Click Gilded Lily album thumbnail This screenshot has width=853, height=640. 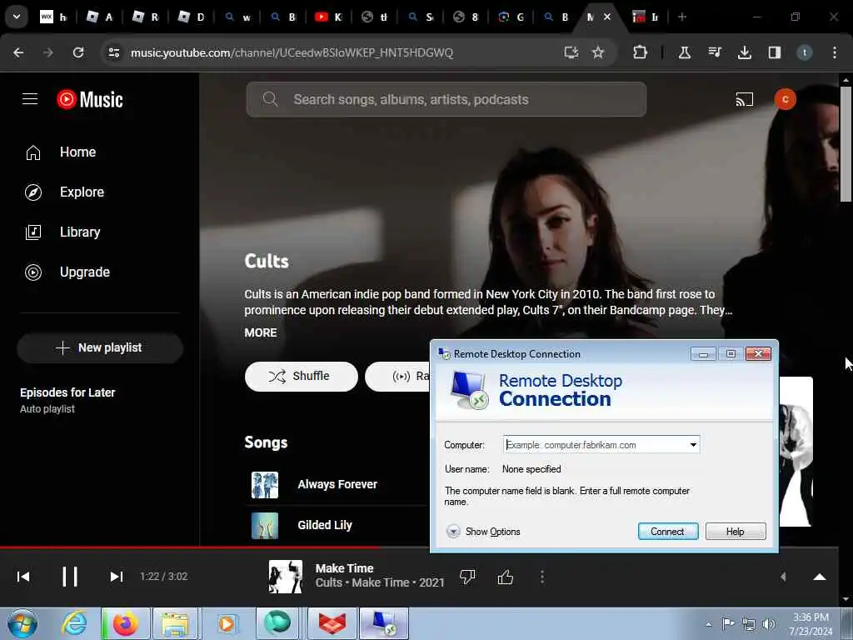tap(265, 526)
